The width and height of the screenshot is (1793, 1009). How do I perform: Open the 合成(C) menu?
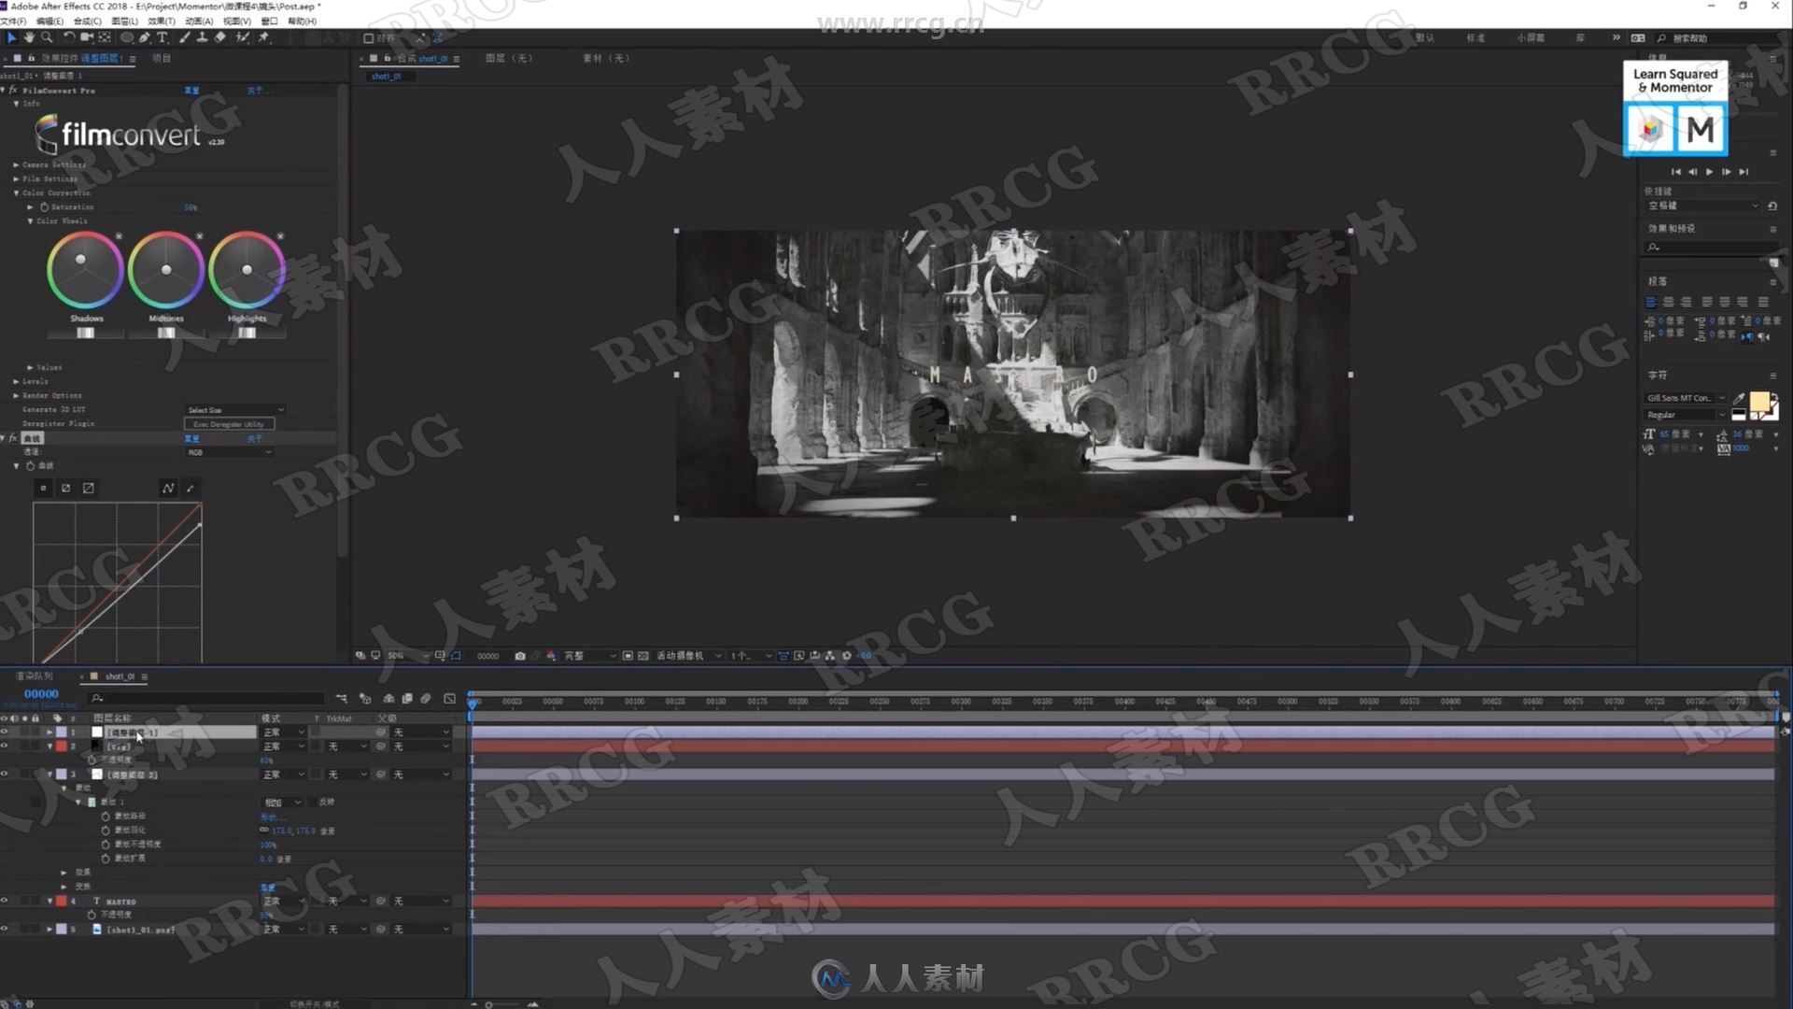pyautogui.click(x=87, y=21)
